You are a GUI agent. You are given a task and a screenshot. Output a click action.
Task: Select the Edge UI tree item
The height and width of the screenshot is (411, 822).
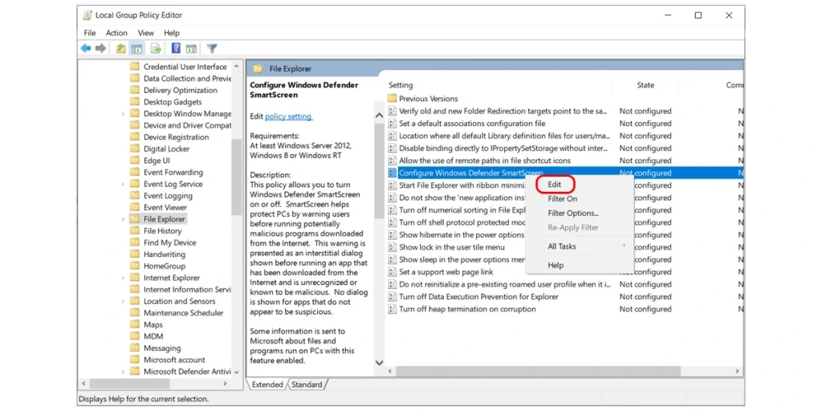(x=157, y=161)
